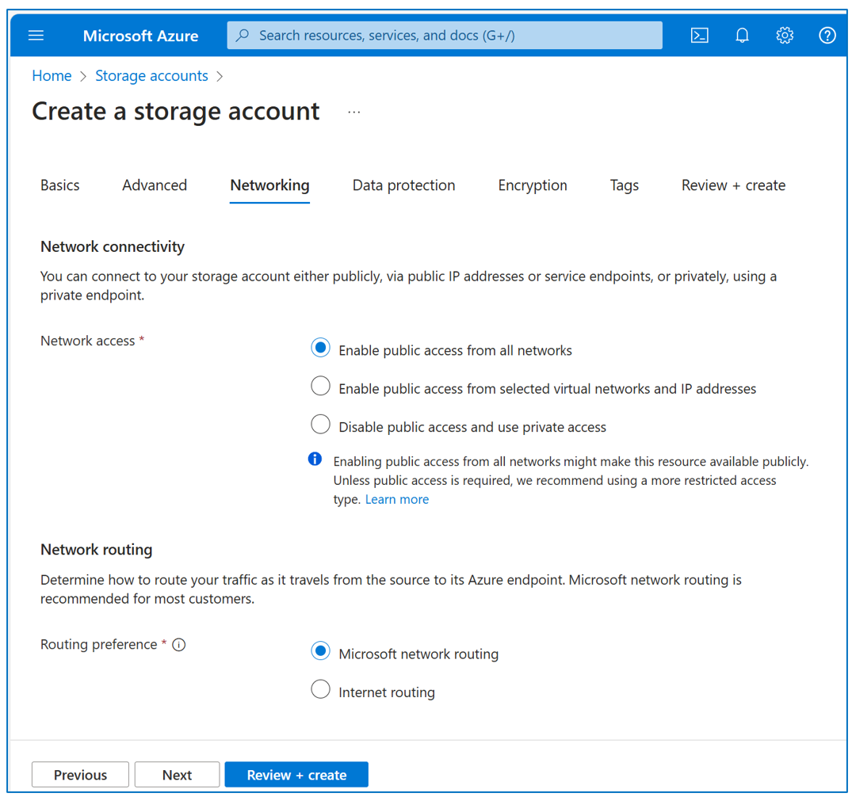Click the ellipsis beside the page title

354,112
